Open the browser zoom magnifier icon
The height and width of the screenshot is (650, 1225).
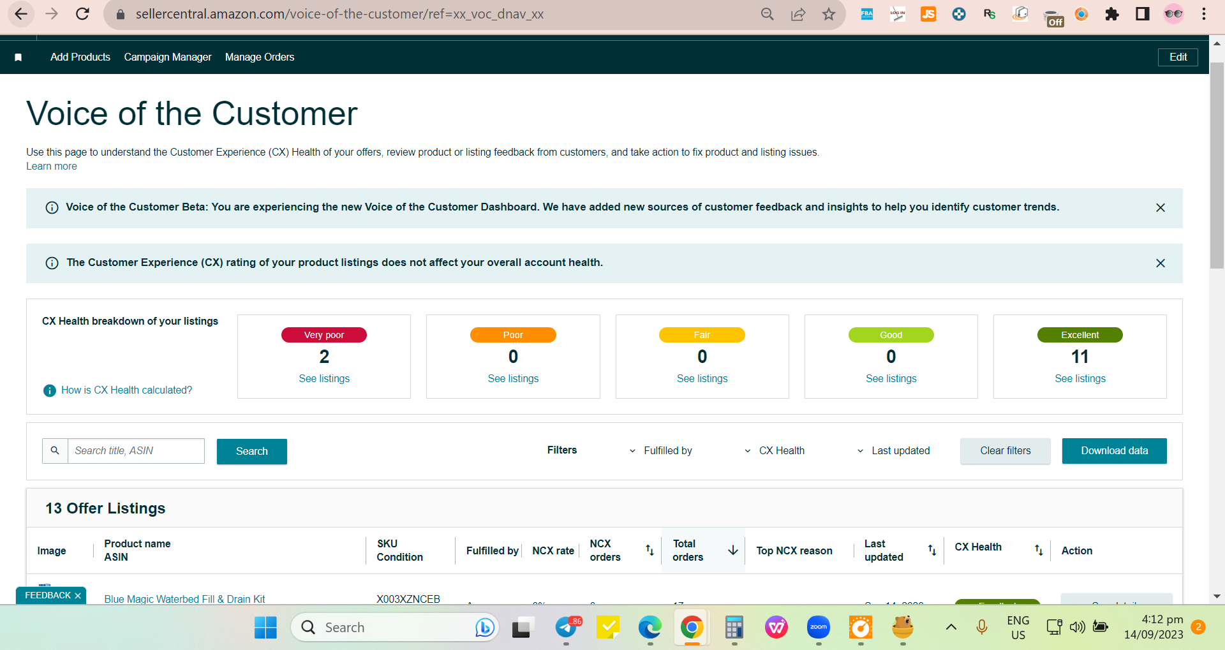tap(768, 14)
